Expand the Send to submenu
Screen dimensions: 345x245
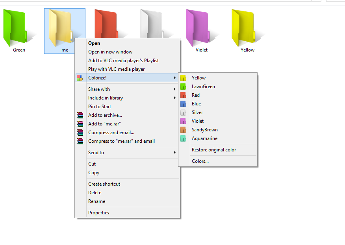96,152
